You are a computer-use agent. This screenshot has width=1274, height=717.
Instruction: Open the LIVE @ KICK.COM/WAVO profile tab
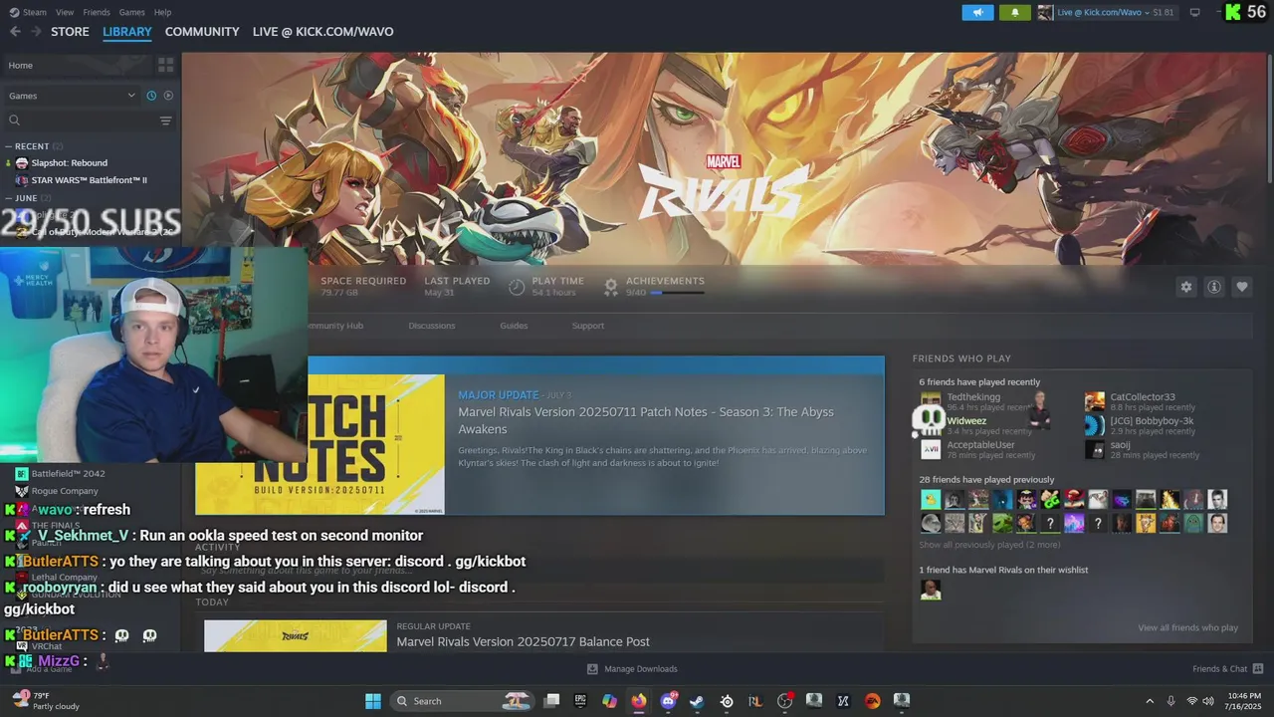click(322, 32)
